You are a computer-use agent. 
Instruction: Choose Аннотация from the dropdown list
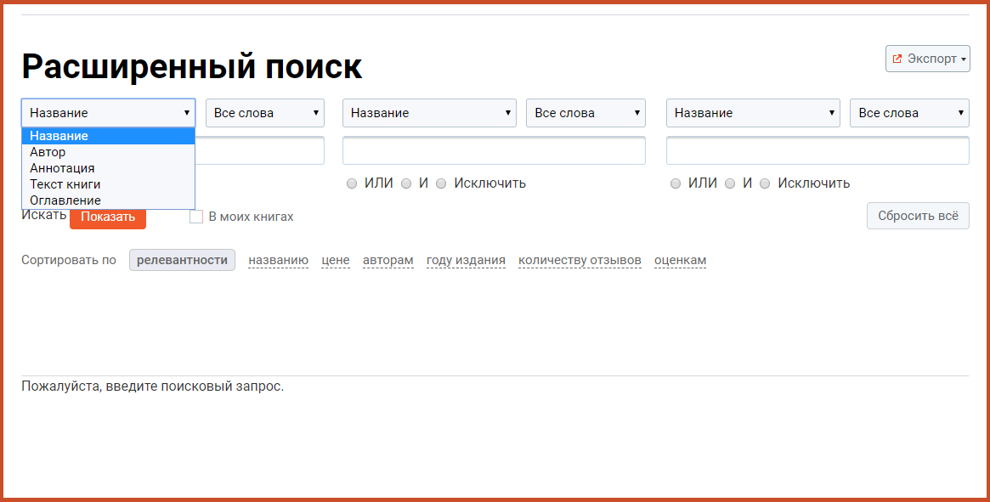108,168
